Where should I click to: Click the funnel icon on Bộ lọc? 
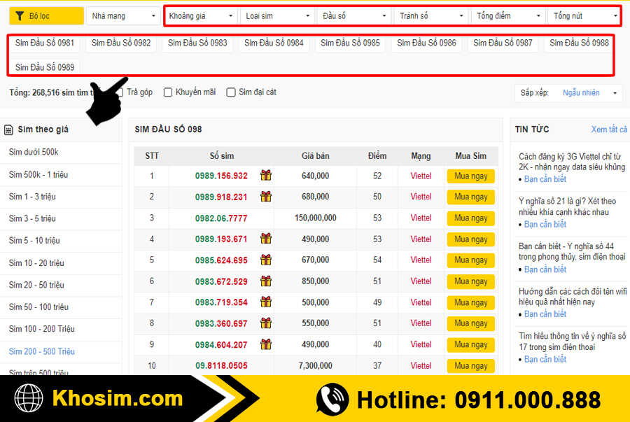coord(20,16)
